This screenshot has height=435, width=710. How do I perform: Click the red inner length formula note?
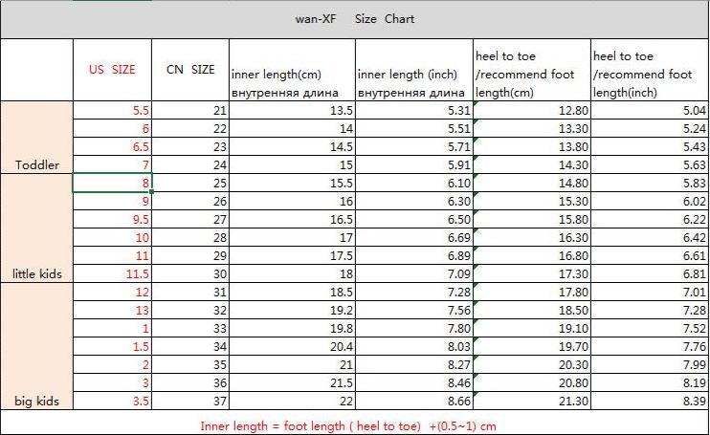coord(354,425)
